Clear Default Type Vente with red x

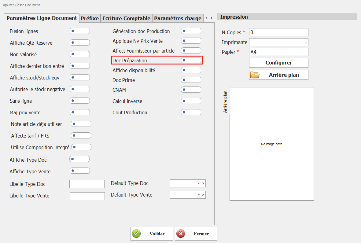click(x=203, y=195)
